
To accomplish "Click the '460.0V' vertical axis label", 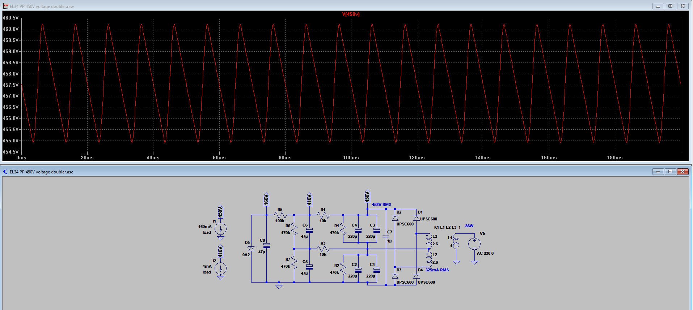I will (10, 29).
